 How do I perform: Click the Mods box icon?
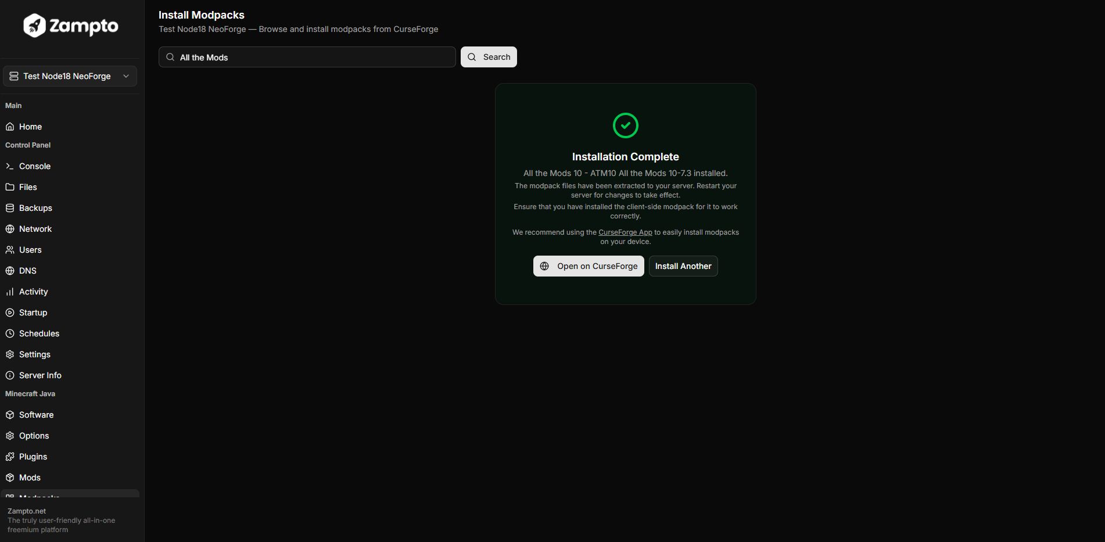point(10,478)
